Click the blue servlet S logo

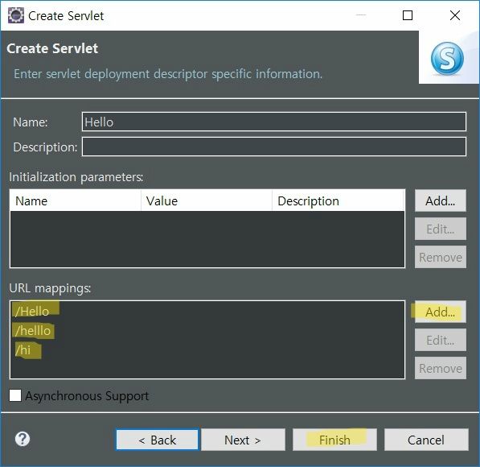coord(447,58)
